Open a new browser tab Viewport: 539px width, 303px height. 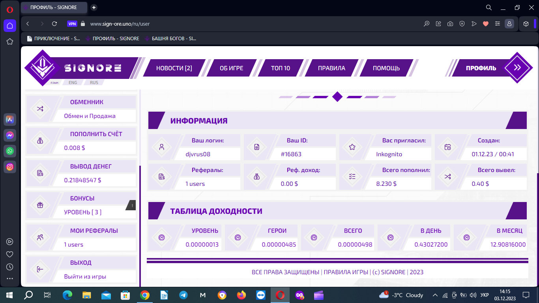(94, 7)
